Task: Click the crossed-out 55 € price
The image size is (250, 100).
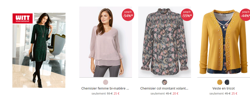Action: point(109,94)
